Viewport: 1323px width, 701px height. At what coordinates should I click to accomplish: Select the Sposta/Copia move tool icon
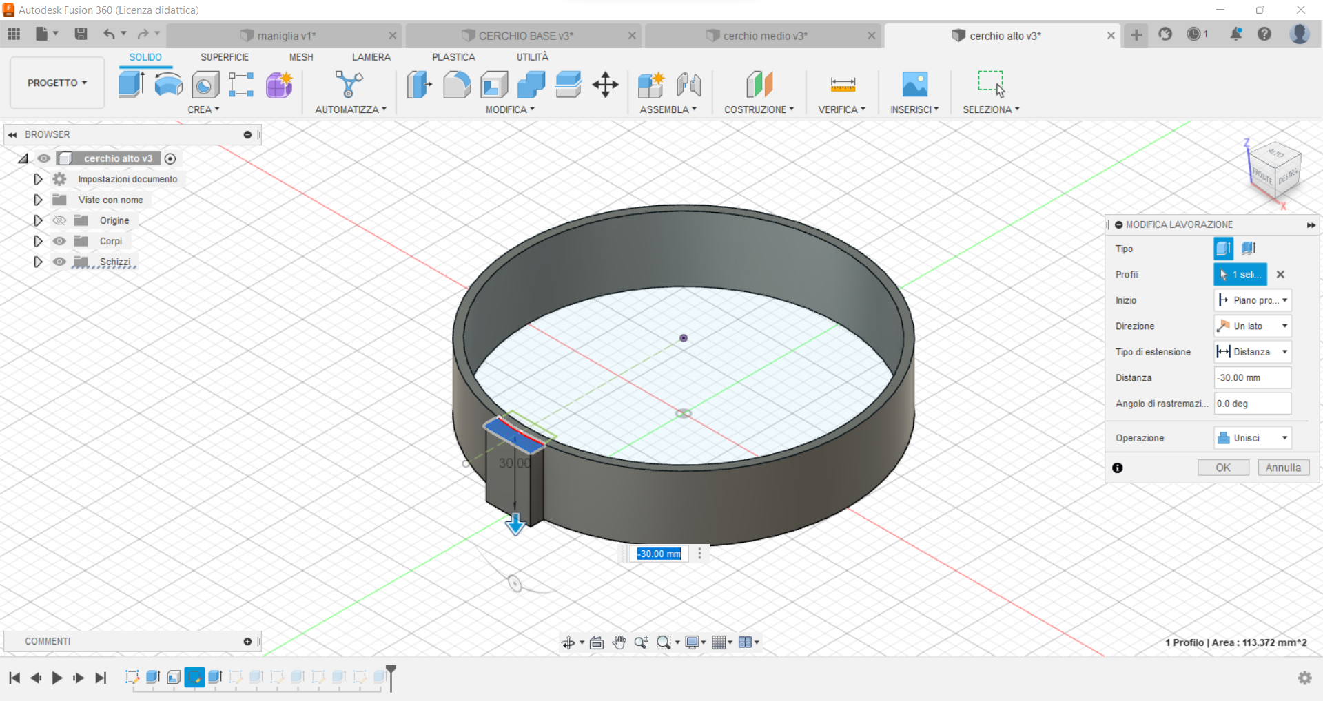605,85
